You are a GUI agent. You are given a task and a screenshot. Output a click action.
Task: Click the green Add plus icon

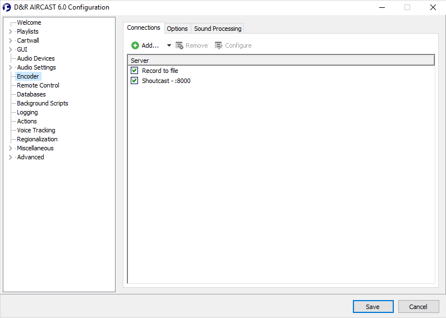point(135,45)
